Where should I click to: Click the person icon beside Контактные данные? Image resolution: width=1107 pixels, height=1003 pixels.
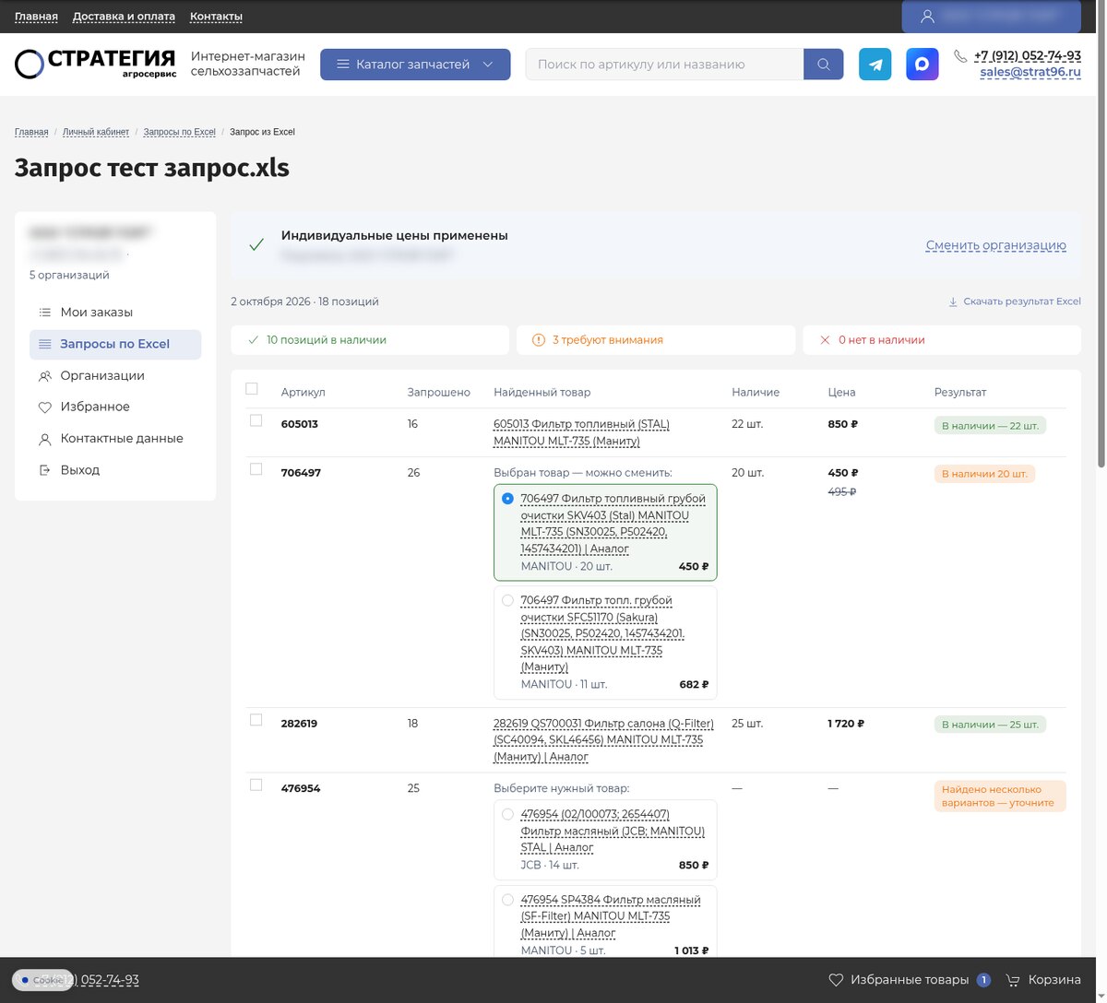click(44, 440)
